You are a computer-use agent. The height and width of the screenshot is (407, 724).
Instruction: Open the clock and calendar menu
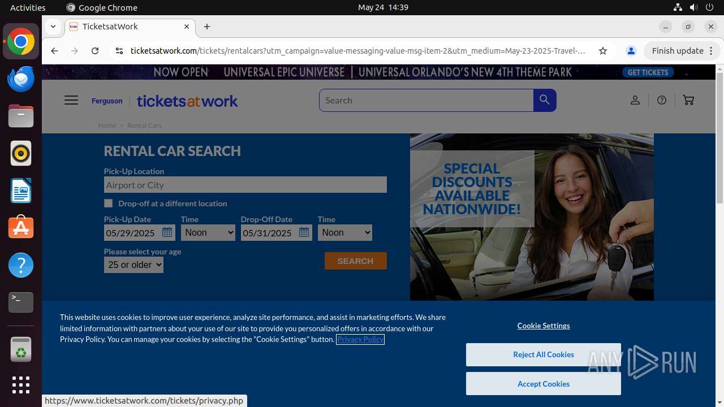(383, 7)
